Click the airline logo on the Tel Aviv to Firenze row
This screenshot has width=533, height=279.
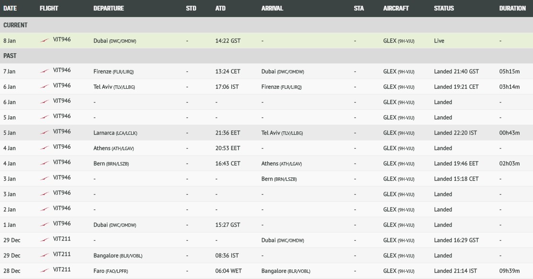point(44,86)
